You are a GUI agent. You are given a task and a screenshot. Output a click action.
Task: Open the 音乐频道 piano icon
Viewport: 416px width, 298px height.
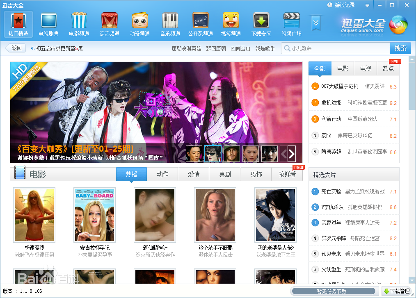pyautogui.click(x=170, y=24)
